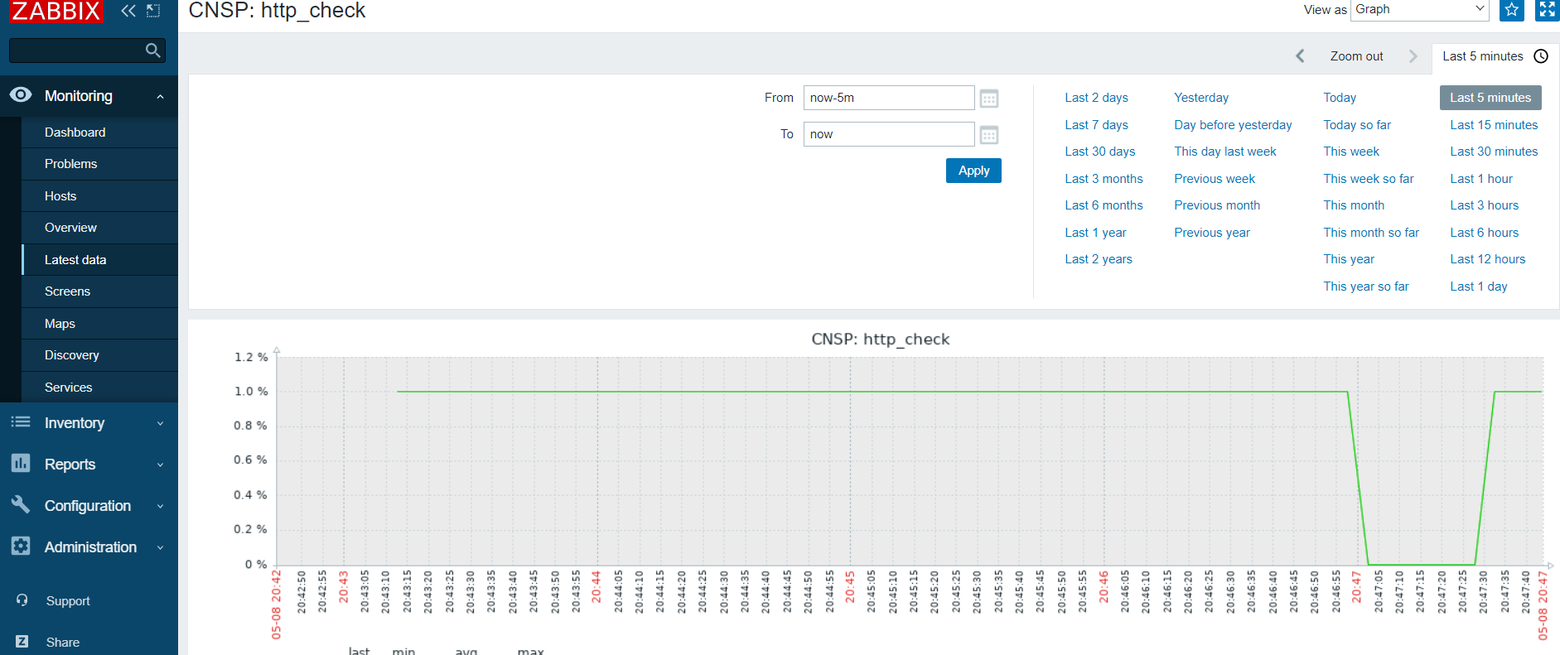Collapse the Monitoring menu section
This screenshot has width=1560, height=655.
tap(161, 97)
